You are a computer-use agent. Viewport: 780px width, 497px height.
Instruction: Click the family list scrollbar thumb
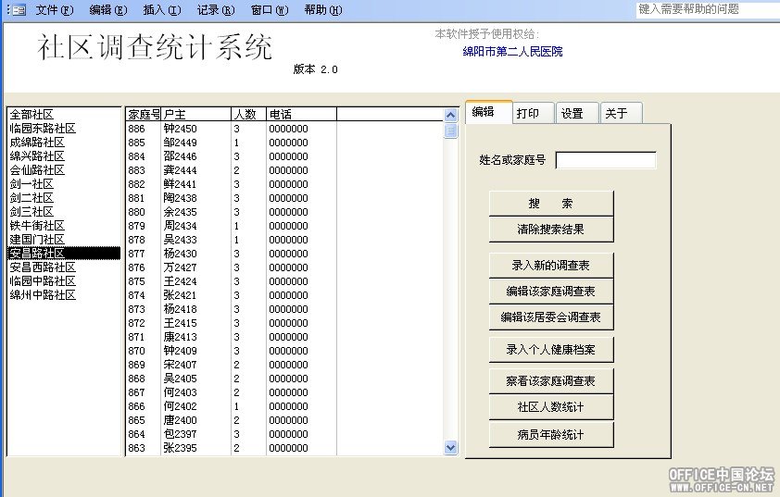[x=451, y=131]
